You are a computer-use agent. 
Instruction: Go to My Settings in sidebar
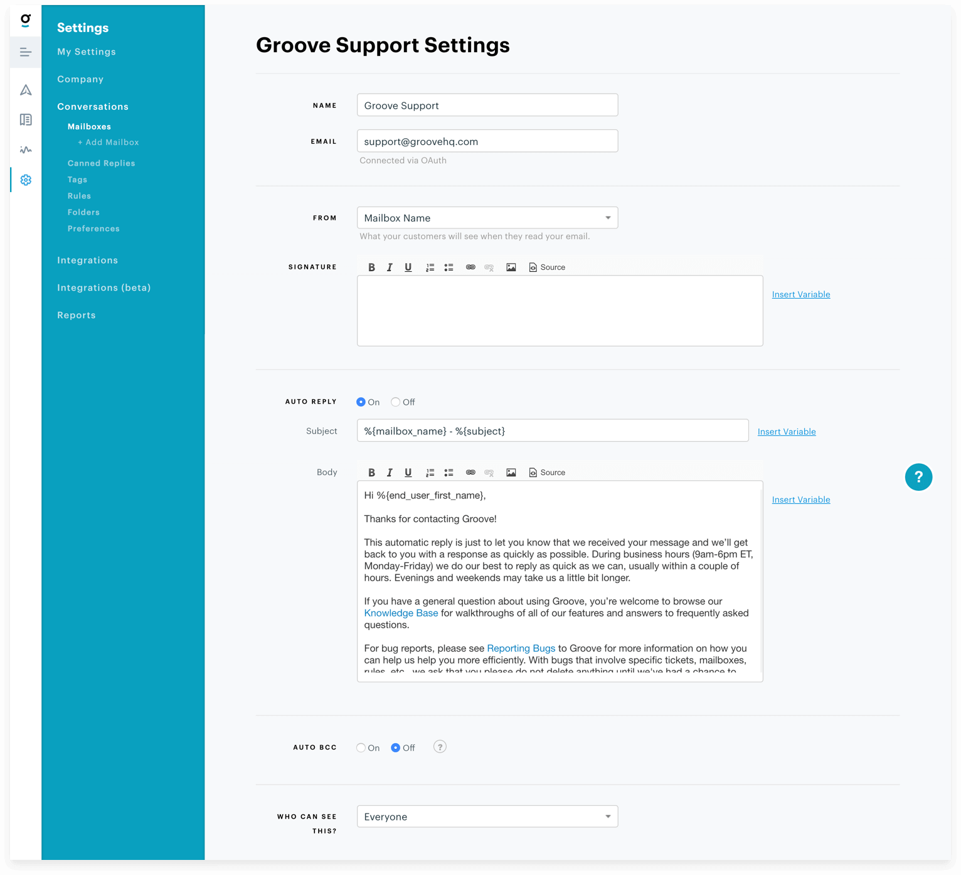coord(87,52)
